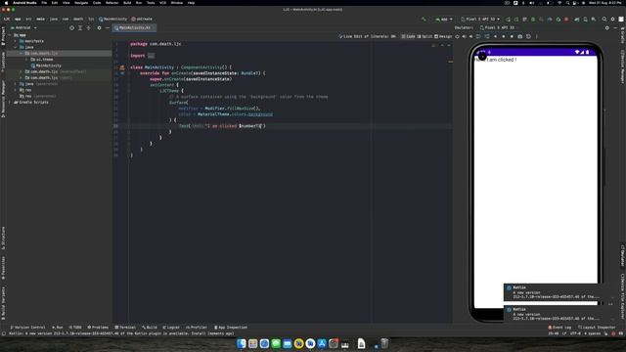Select the Pixel 3 API 33 emulator tab

[x=497, y=27]
